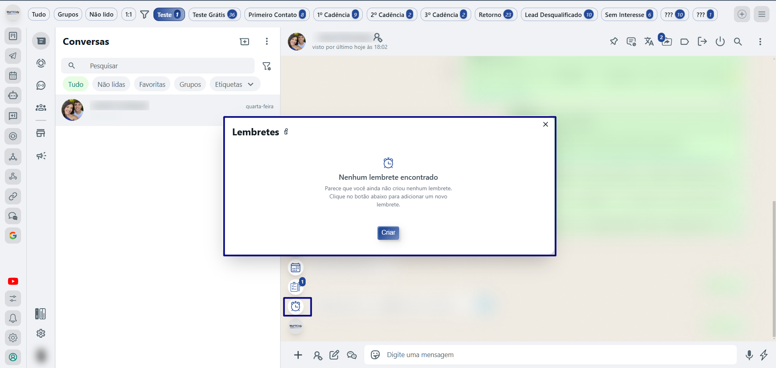
Task: Expand the Etiquetas dropdown
Action: pyautogui.click(x=234, y=84)
